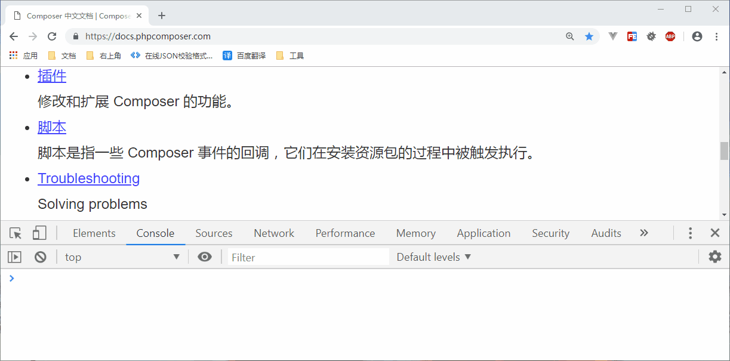
Task: Switch to the Security tab
Action: [x=550, y=233]
